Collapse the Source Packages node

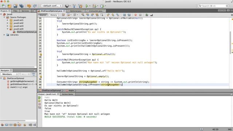pyautogui.click(x=4, y=17)
